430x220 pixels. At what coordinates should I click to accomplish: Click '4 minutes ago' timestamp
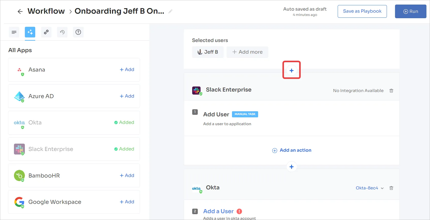305,15
